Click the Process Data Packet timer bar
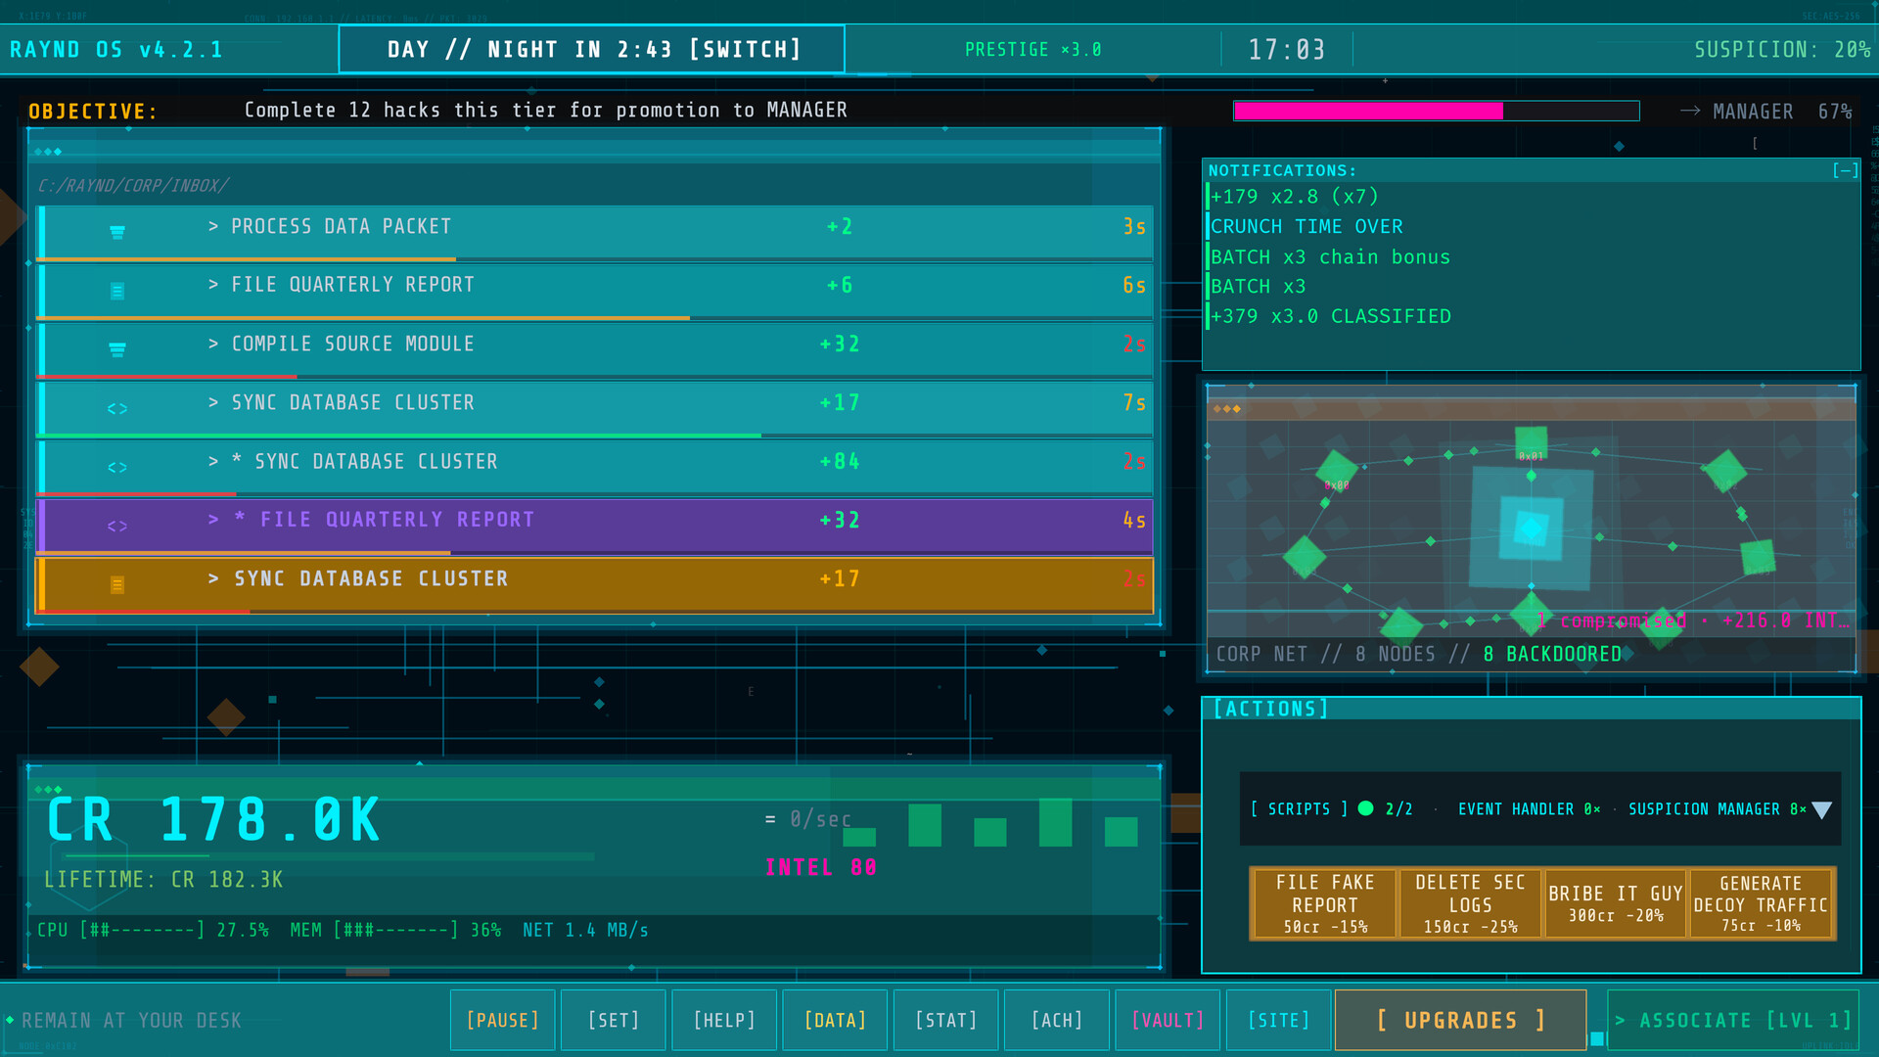Viewport: 1879px width, 1057px height. coord(594,259)
